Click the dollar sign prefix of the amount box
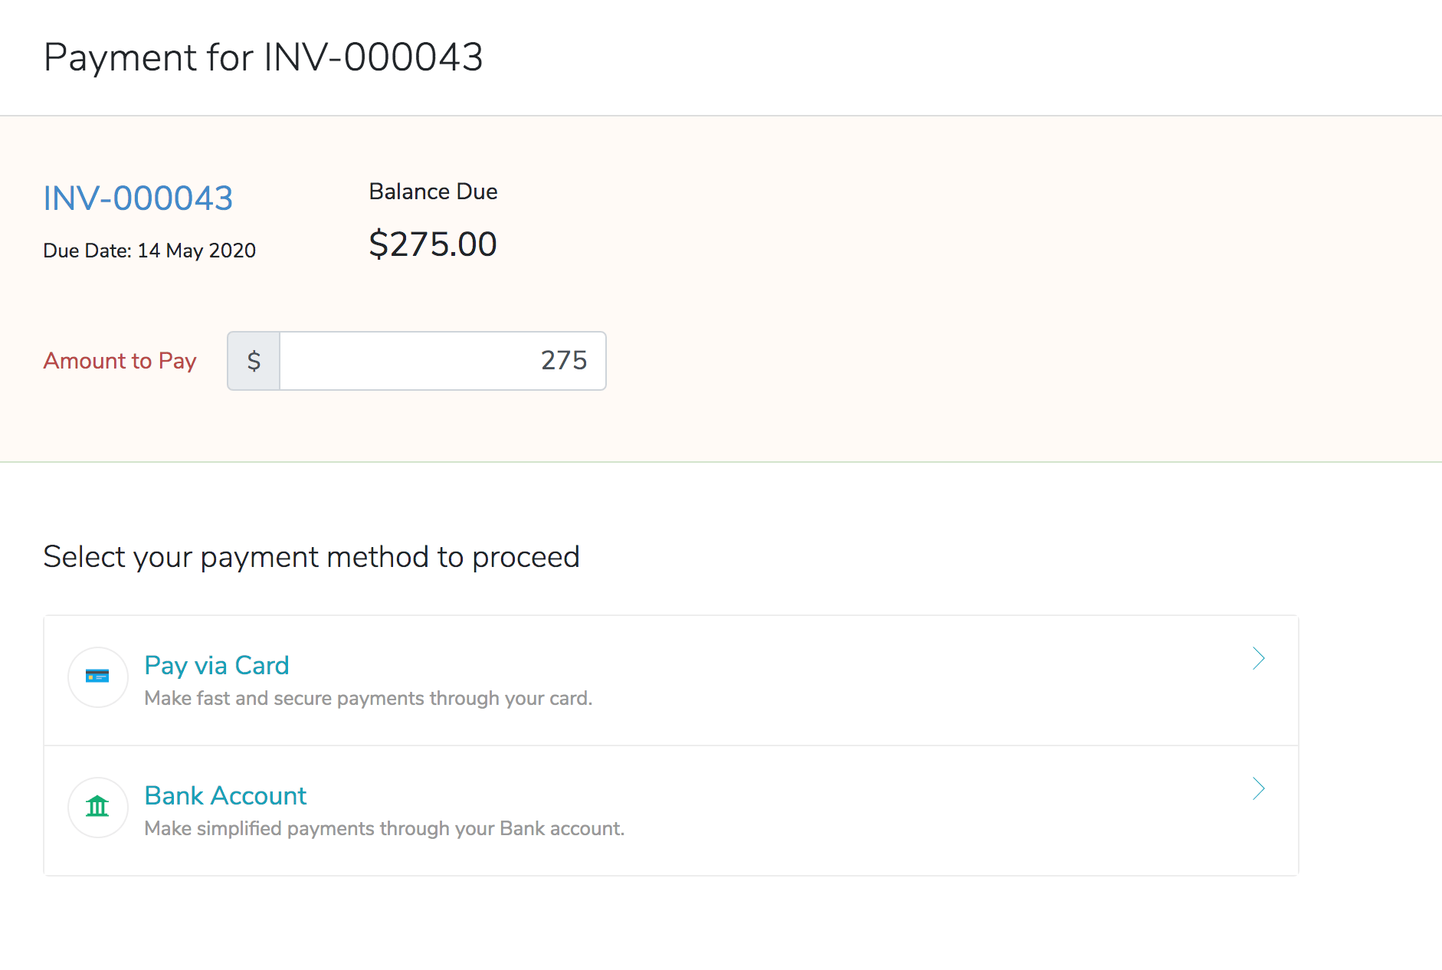 (254, 361)
